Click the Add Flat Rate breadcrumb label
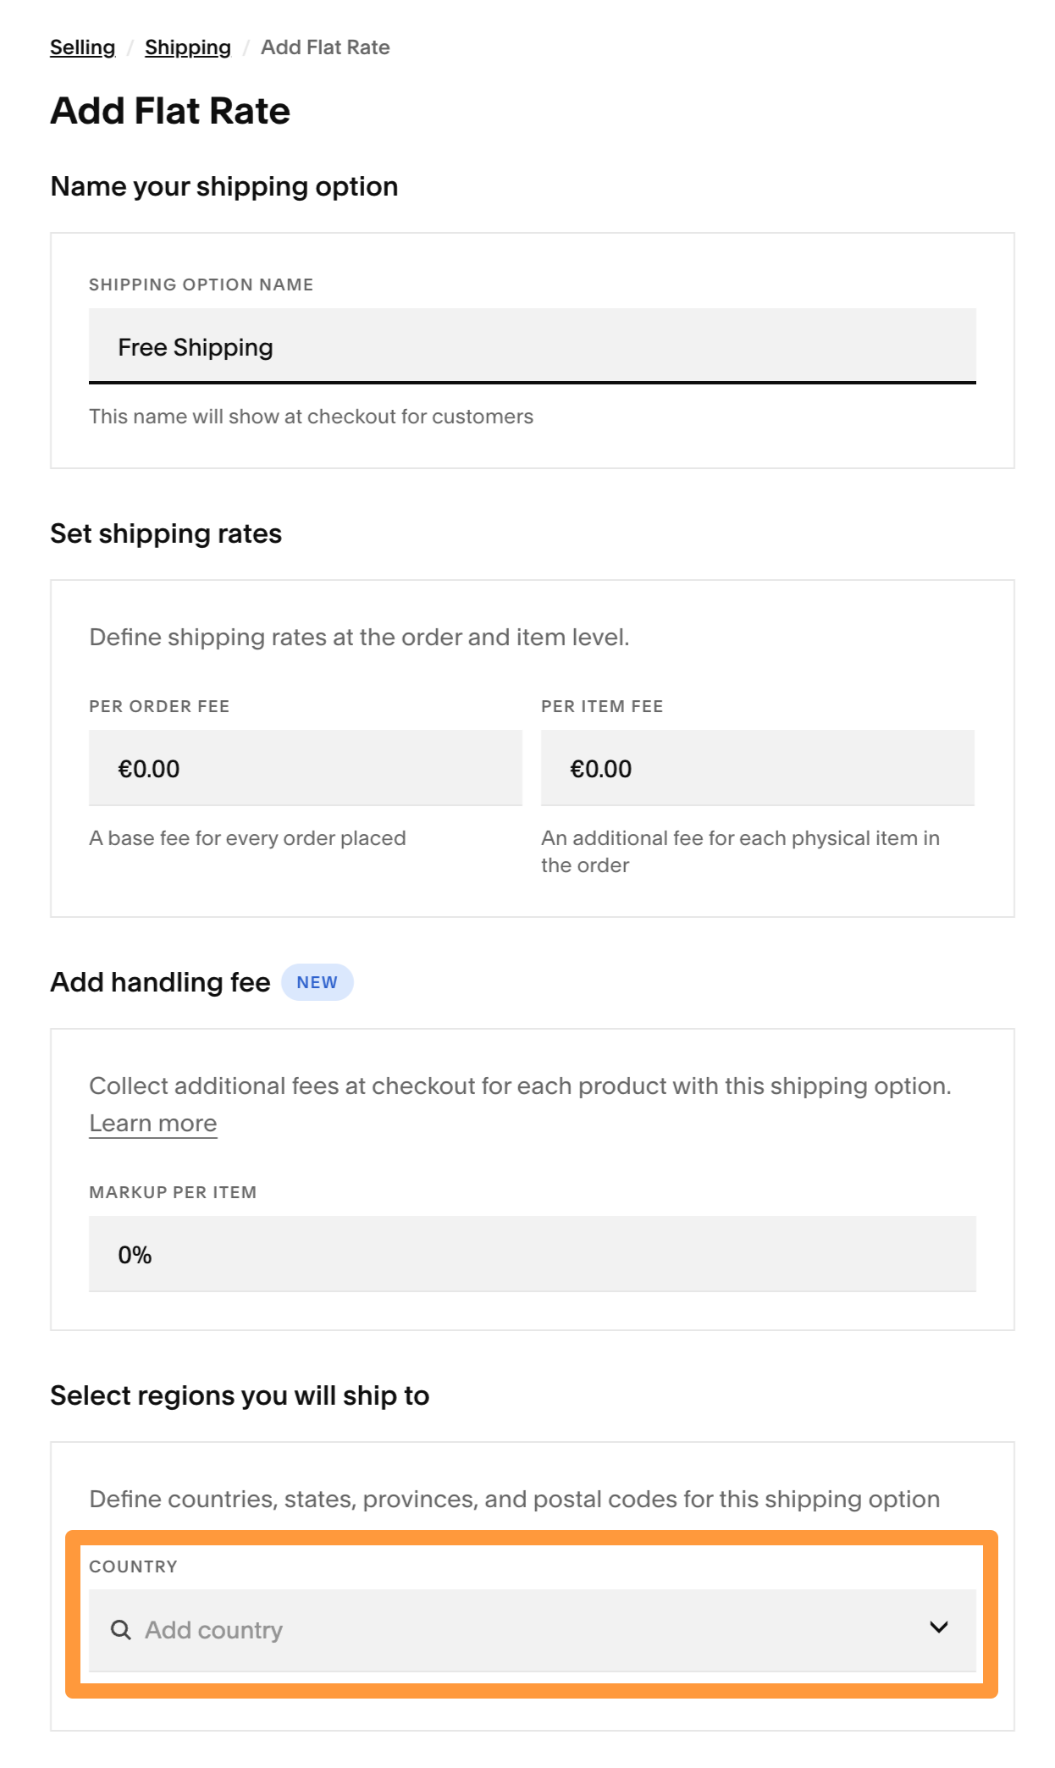The width and height of the screenshot is (1055, 1768). 324,47
